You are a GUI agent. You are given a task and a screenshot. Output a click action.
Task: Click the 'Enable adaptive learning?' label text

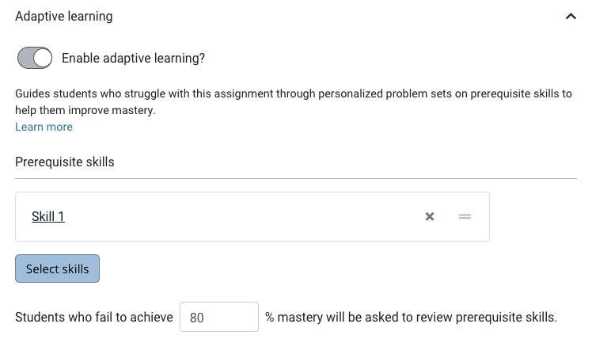click(x=133, y=58)
